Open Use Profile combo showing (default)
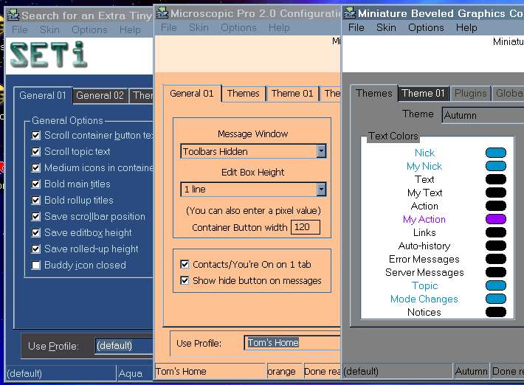The height and width of the screenshot is (385, 524). (123, 346)
